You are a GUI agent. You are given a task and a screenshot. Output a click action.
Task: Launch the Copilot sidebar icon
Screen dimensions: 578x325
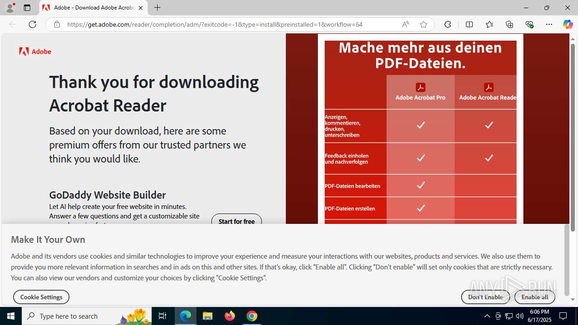568,24
